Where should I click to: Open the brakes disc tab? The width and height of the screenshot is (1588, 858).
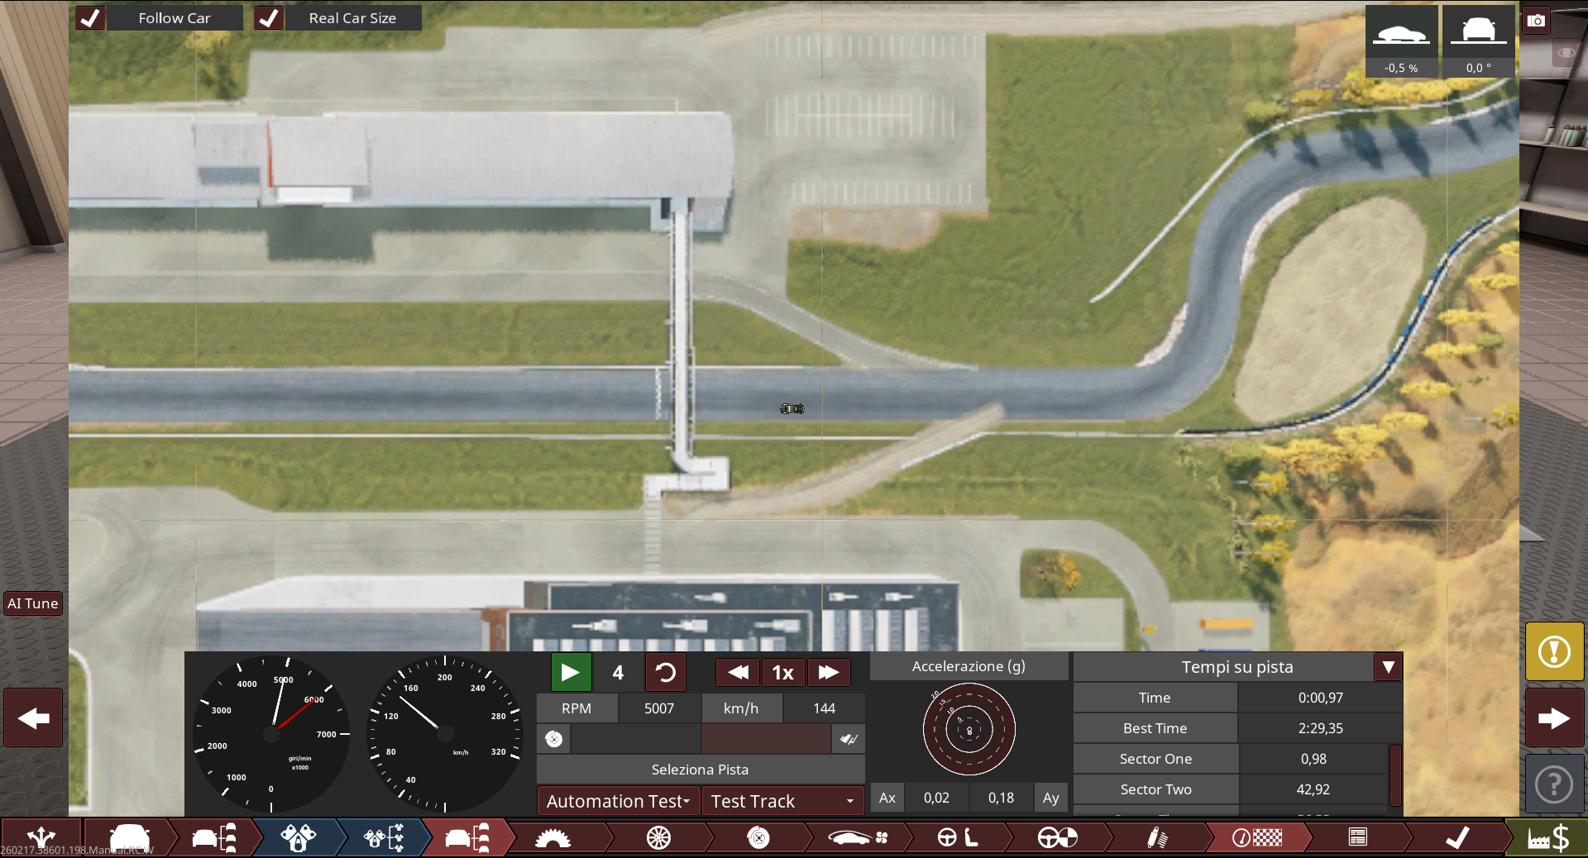(758, 837)
